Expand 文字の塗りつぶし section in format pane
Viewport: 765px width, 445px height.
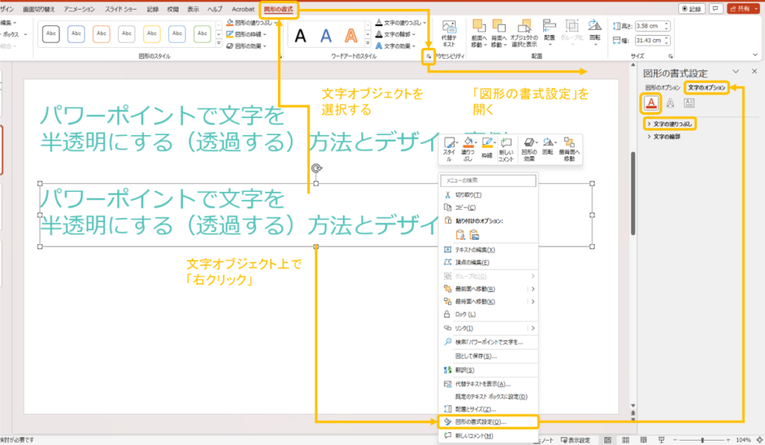674,124
